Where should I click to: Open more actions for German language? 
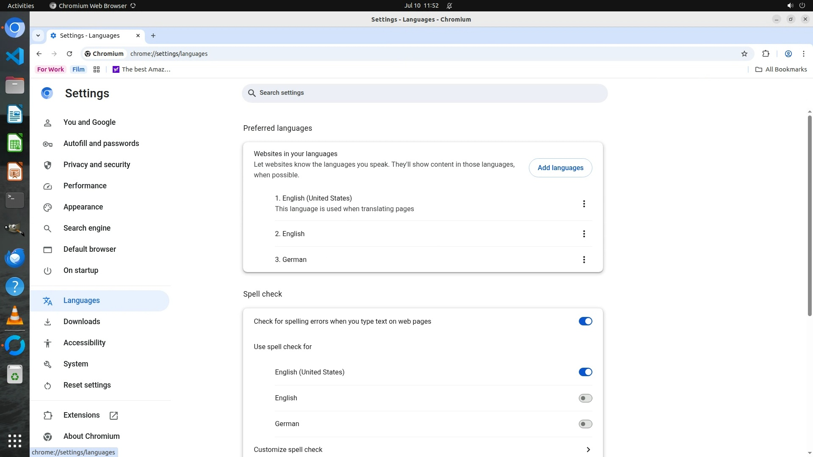584,260
